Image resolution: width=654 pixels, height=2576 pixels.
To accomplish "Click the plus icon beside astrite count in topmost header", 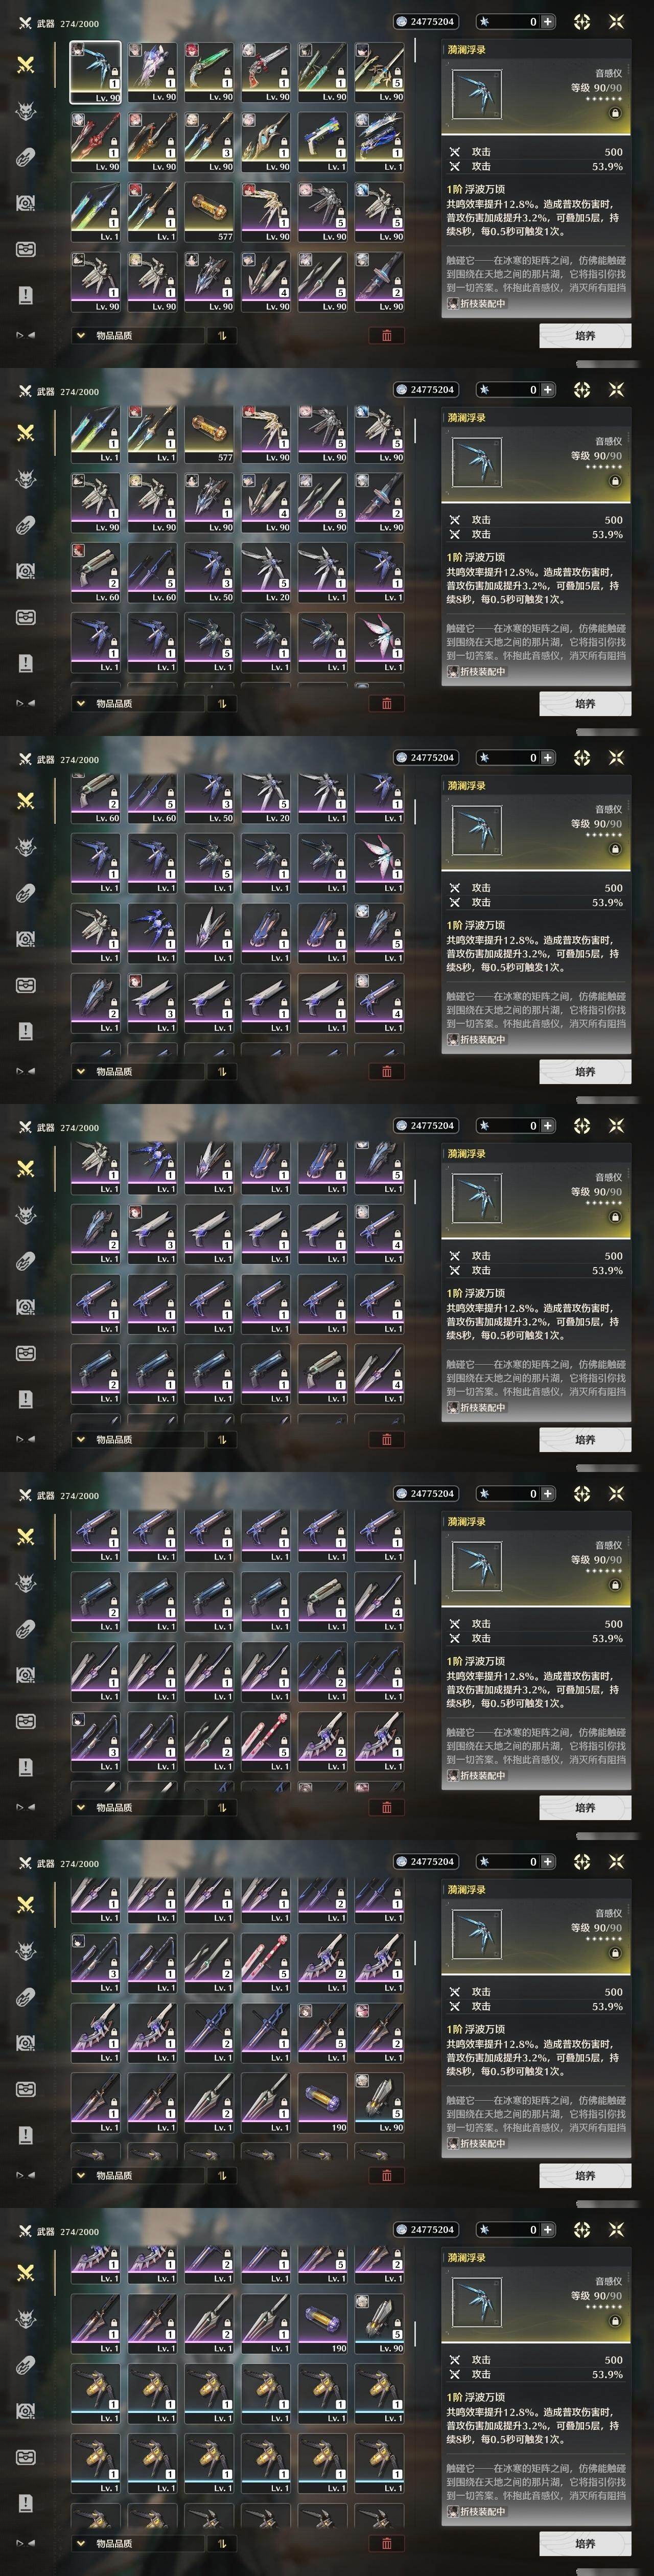I will (547, 21).
